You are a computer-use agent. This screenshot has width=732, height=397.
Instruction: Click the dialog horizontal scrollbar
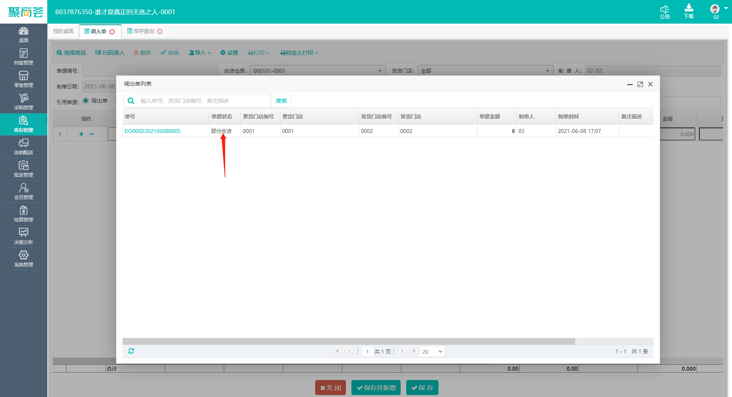click(x=349, y=341)
